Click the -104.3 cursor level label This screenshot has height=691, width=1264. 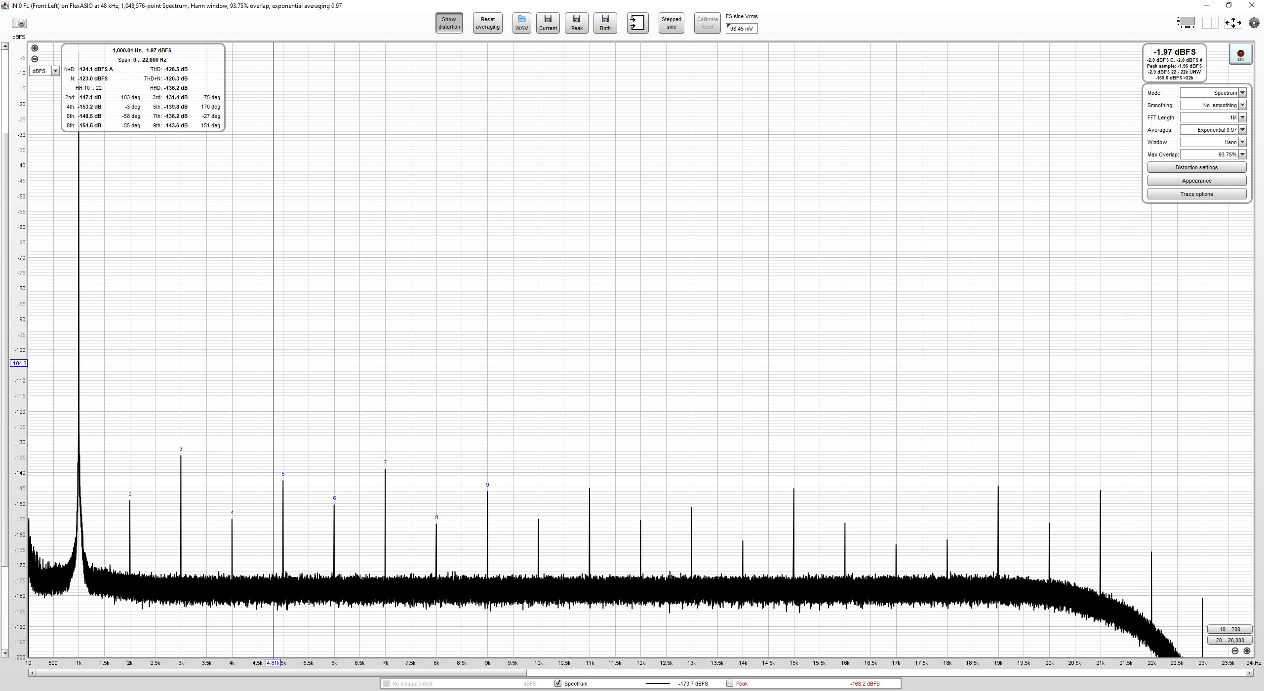point(19,363)
